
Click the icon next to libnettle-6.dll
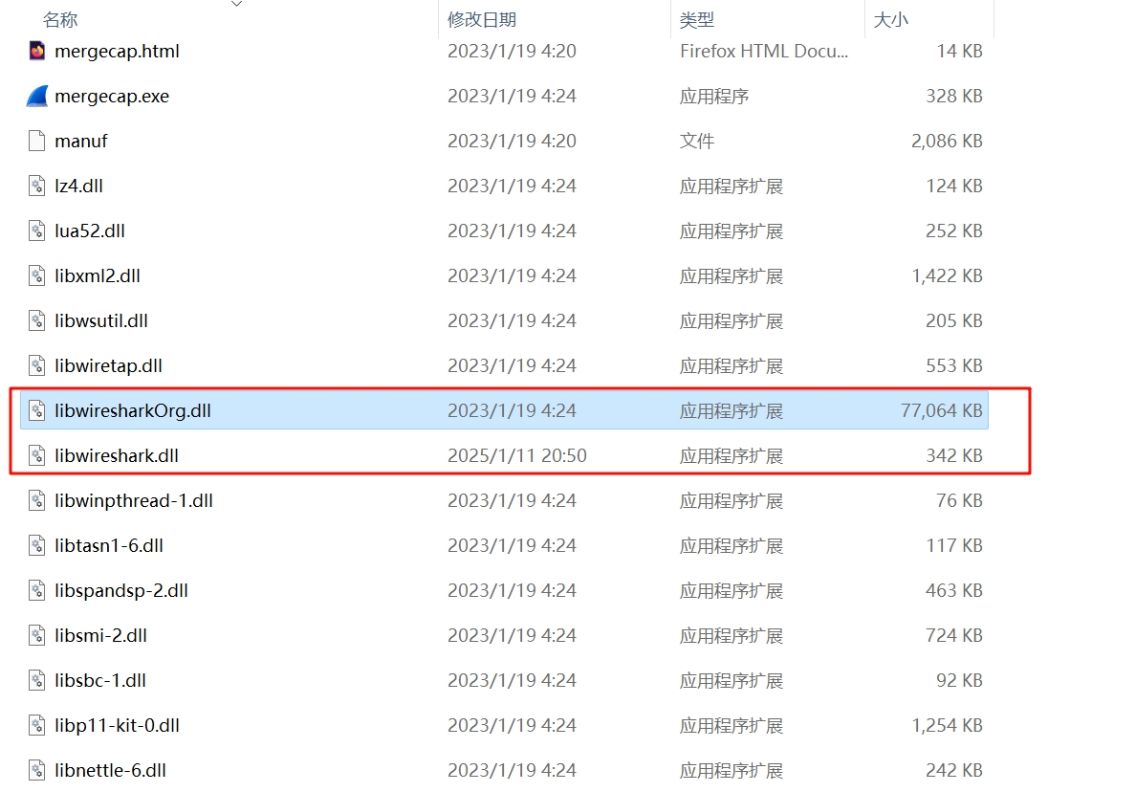pyautogui.click(x=37, y=770)
